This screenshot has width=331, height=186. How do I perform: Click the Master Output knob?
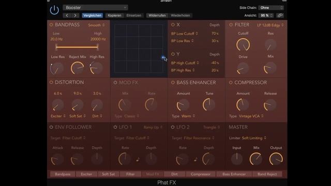(x=276, y=159)
